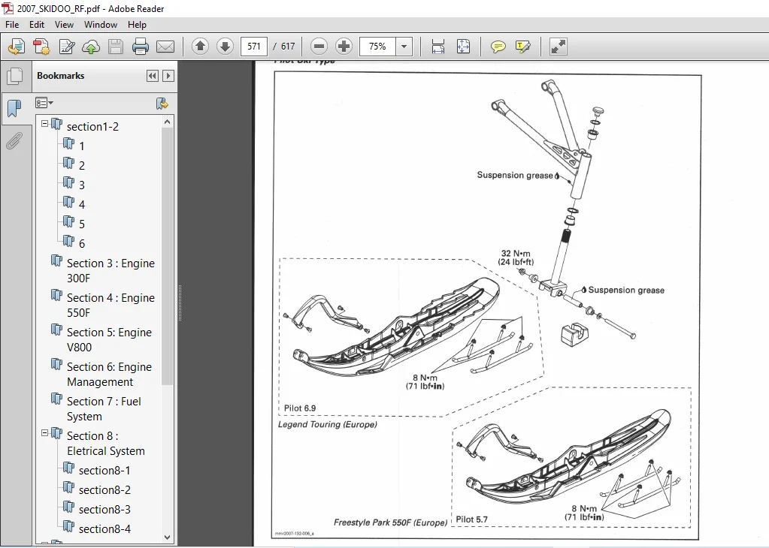Screen dimensions: 769x548
Task: Click the bookmarks vertical scrollbar thumb
Action: point(167,256)
